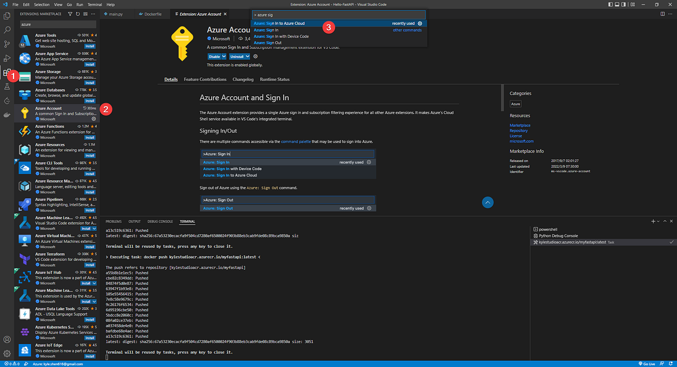Open the Docker extension icon in sidebar
Screen dimensions: 677x367
(7, 116)
